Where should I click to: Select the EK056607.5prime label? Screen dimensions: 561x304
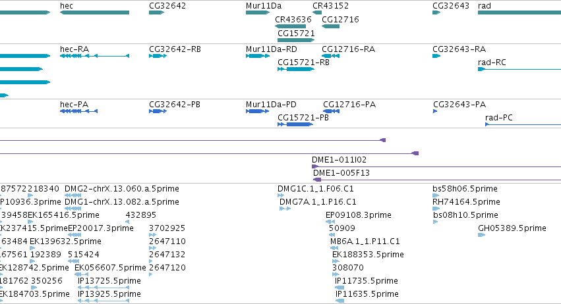coord(110,268)
